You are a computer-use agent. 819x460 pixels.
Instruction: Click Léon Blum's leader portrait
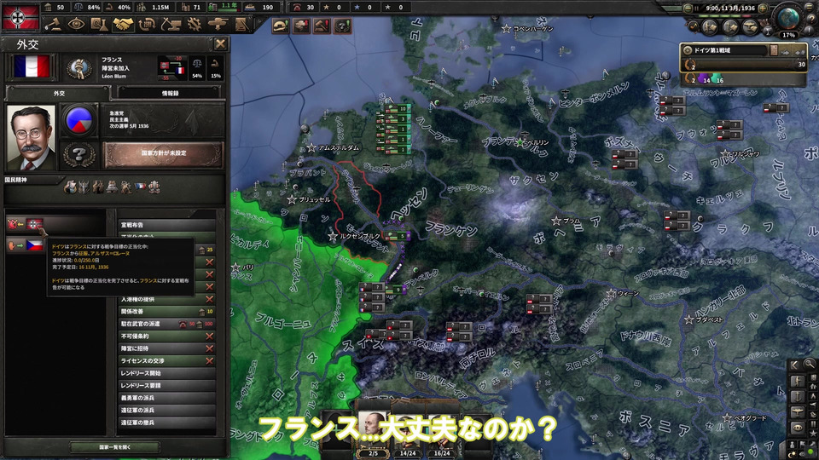point(31,137)
